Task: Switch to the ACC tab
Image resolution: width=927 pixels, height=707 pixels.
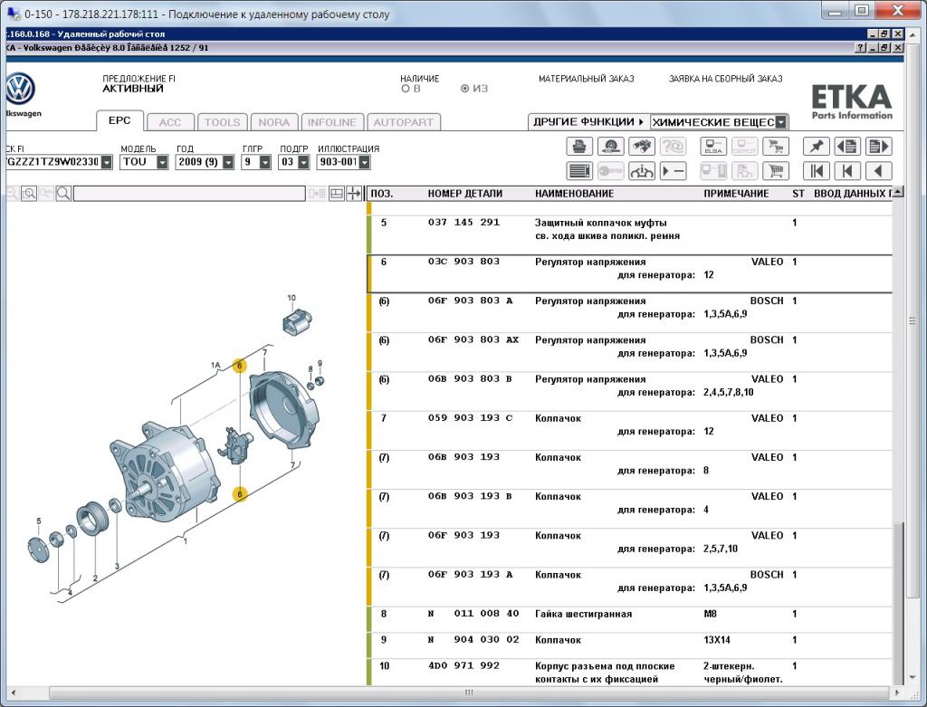Action: 170,122
